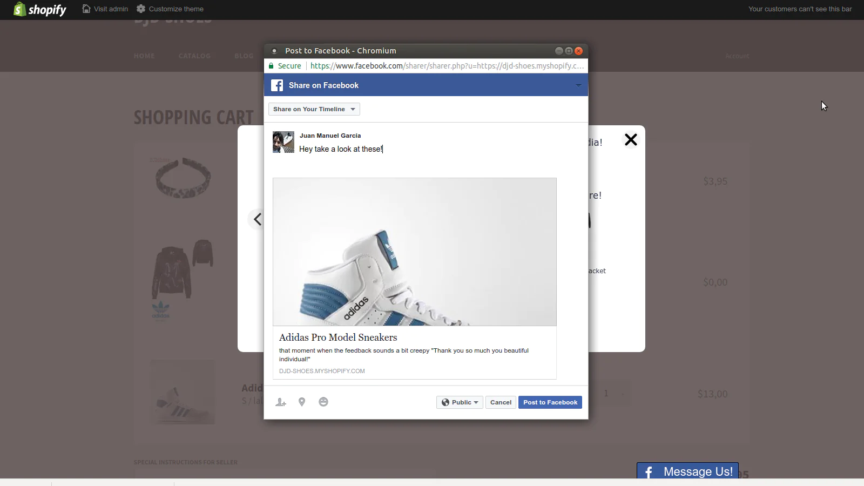Focus the post message text field

[427, 150]
